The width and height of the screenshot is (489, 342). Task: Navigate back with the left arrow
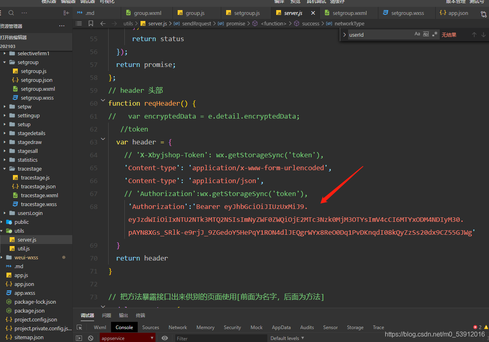[x=103, y=23]
